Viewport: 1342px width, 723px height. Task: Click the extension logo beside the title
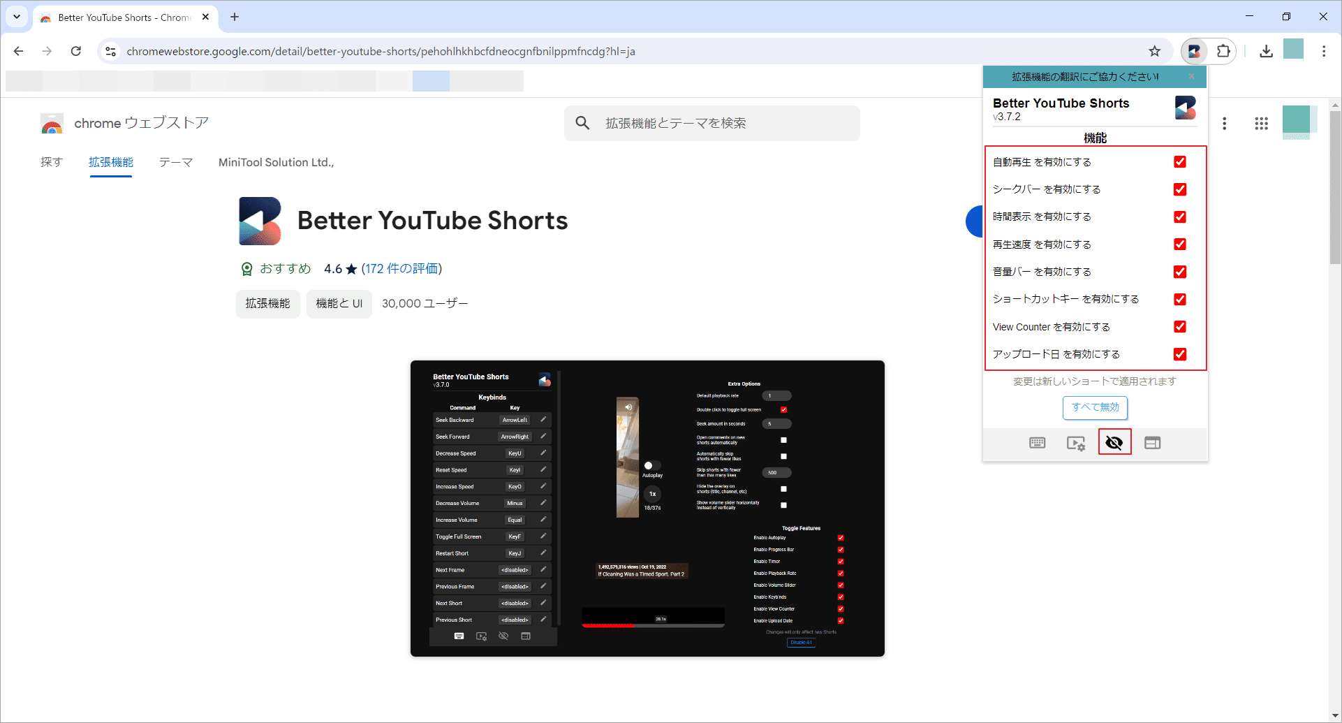[260, 221]
